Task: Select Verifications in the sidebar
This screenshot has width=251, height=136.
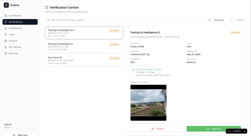Action: pyautogui.click(x=20, y=22)
